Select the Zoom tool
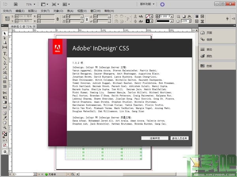 [4, 127]
